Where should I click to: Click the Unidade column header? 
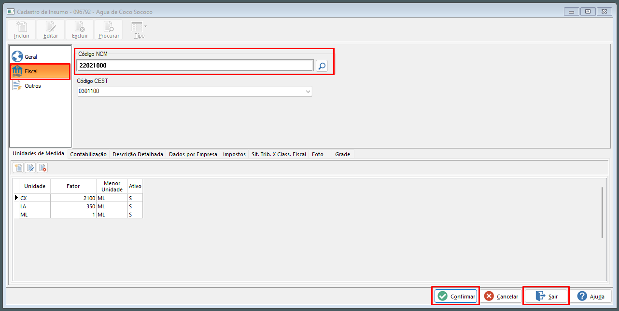(35, 186)
